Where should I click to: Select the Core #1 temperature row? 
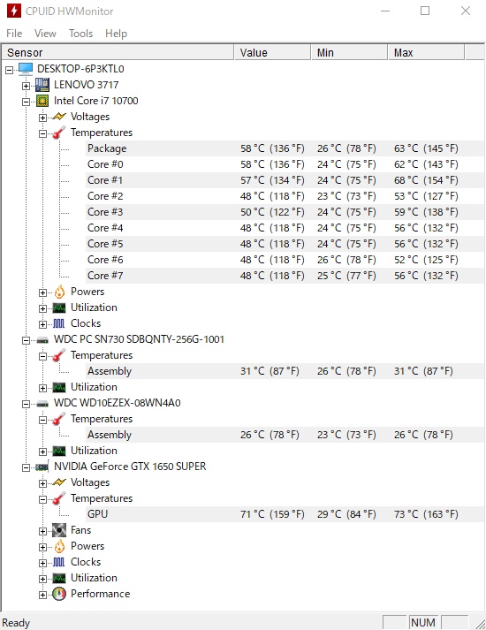tap(285, 180)
